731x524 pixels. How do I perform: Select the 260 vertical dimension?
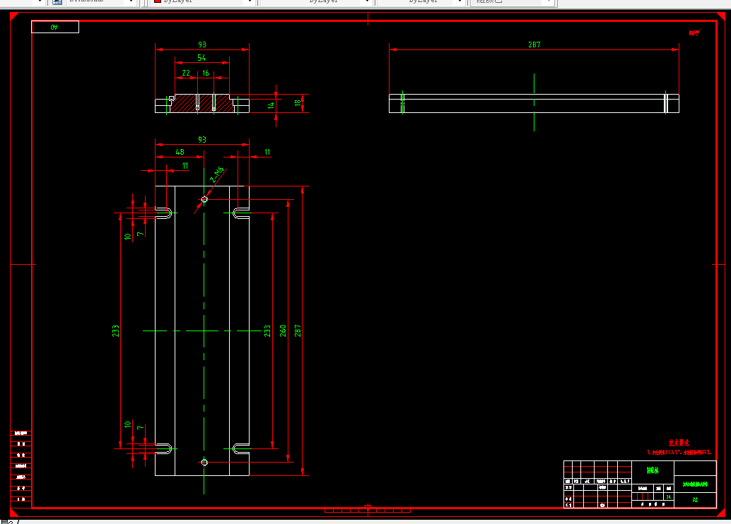pyautogui.click(x=283, y=331)
